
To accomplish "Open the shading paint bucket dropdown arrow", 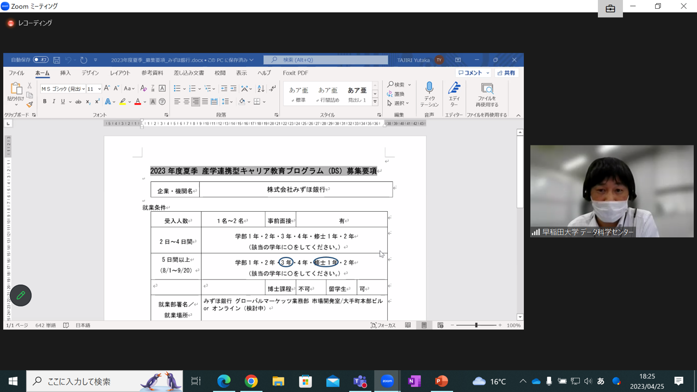I will (250, 102).
